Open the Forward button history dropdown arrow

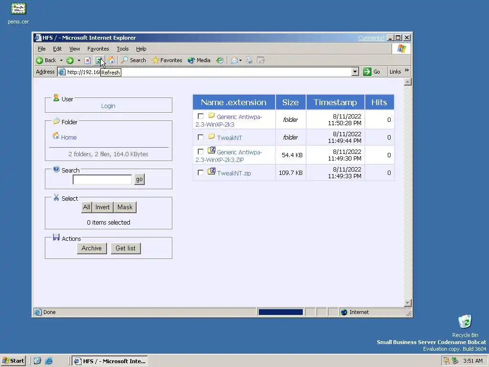(x=79, y=60)
